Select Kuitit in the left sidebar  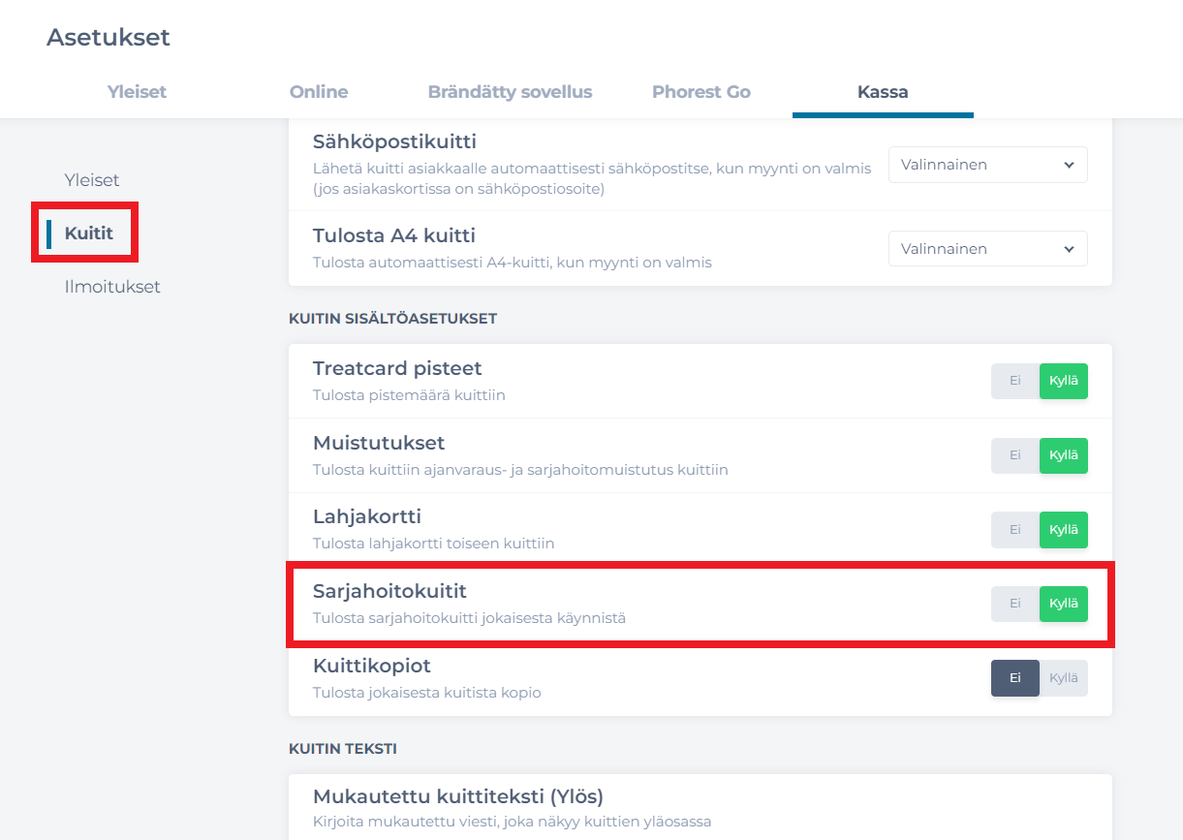[89, 233]
